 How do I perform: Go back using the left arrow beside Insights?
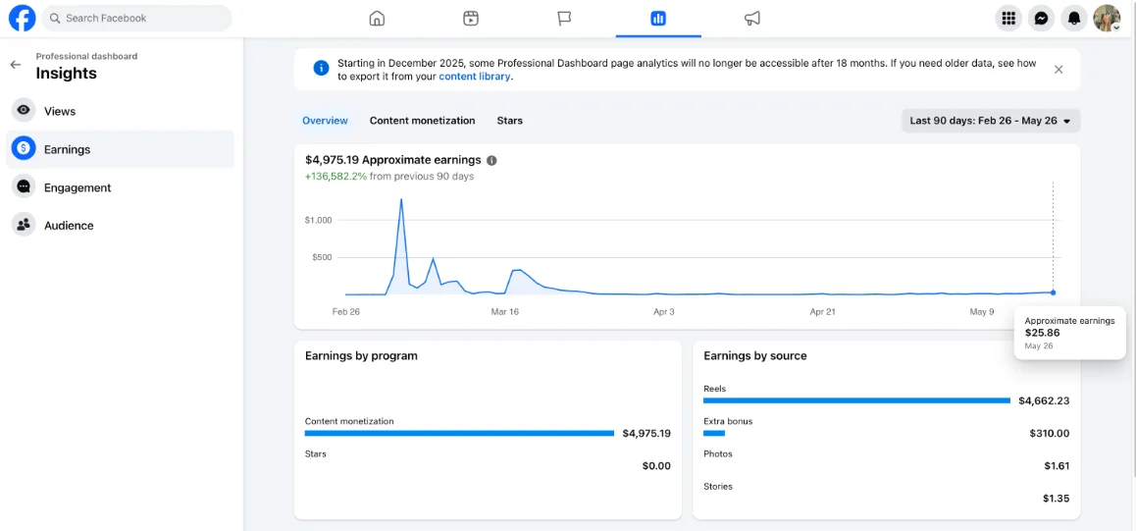pos(16,65)
